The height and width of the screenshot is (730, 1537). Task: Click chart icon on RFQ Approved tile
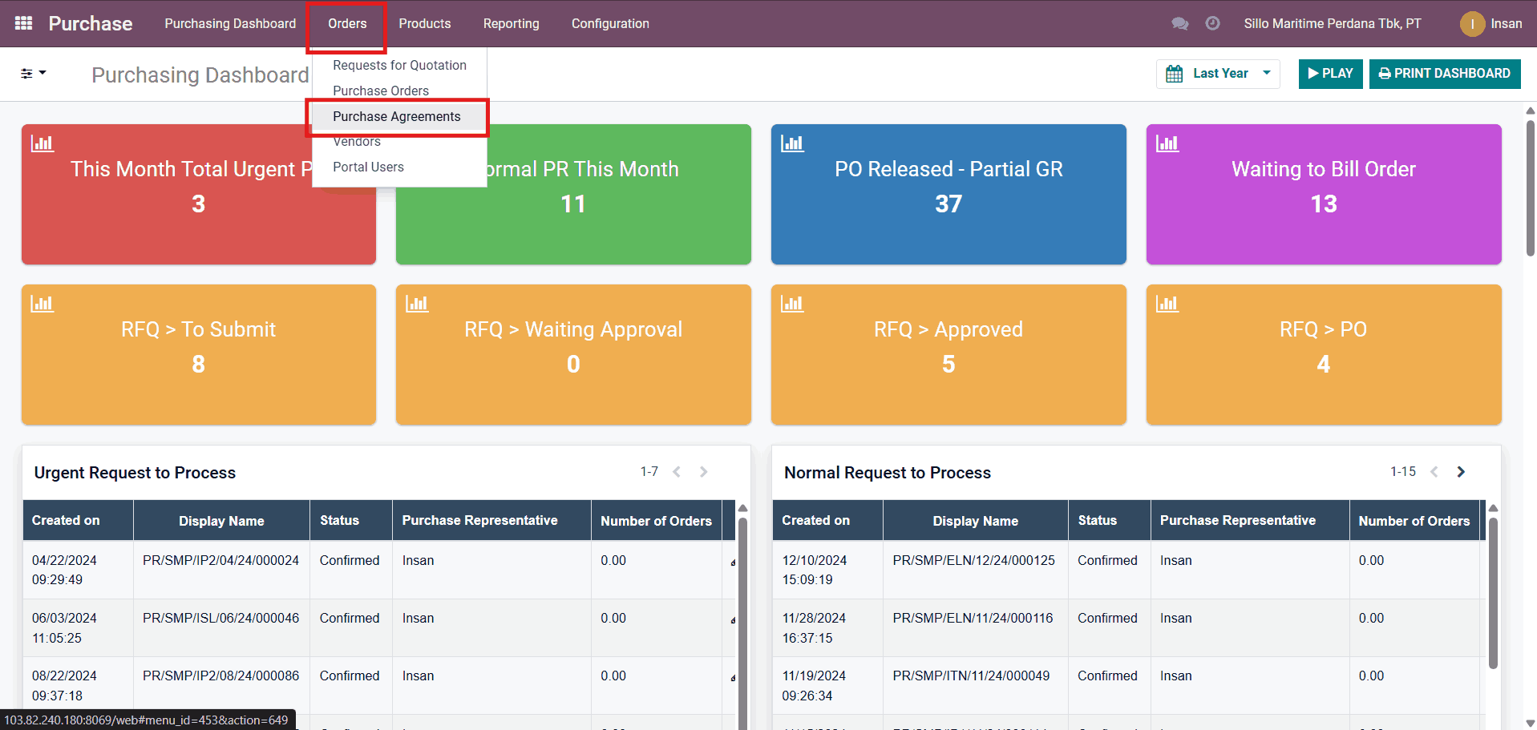tap(792, 304)
